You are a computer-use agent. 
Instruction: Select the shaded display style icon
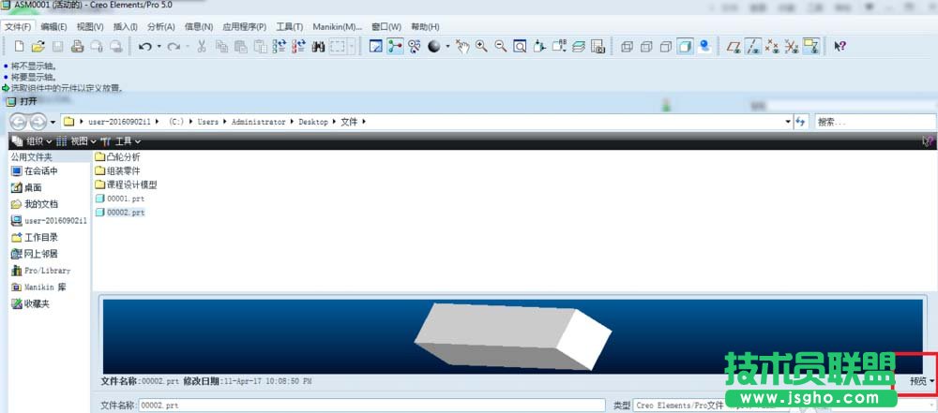point(685,46)
